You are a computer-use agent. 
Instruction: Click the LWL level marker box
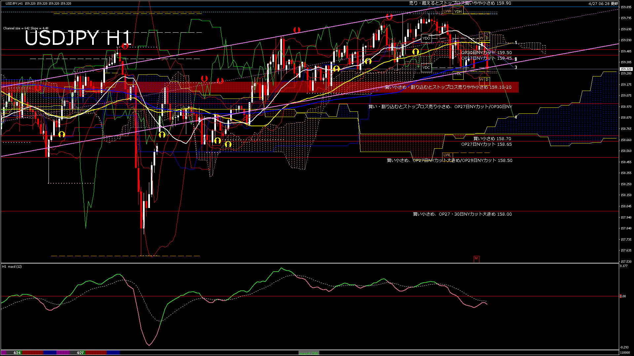click(x=447, y=155)
